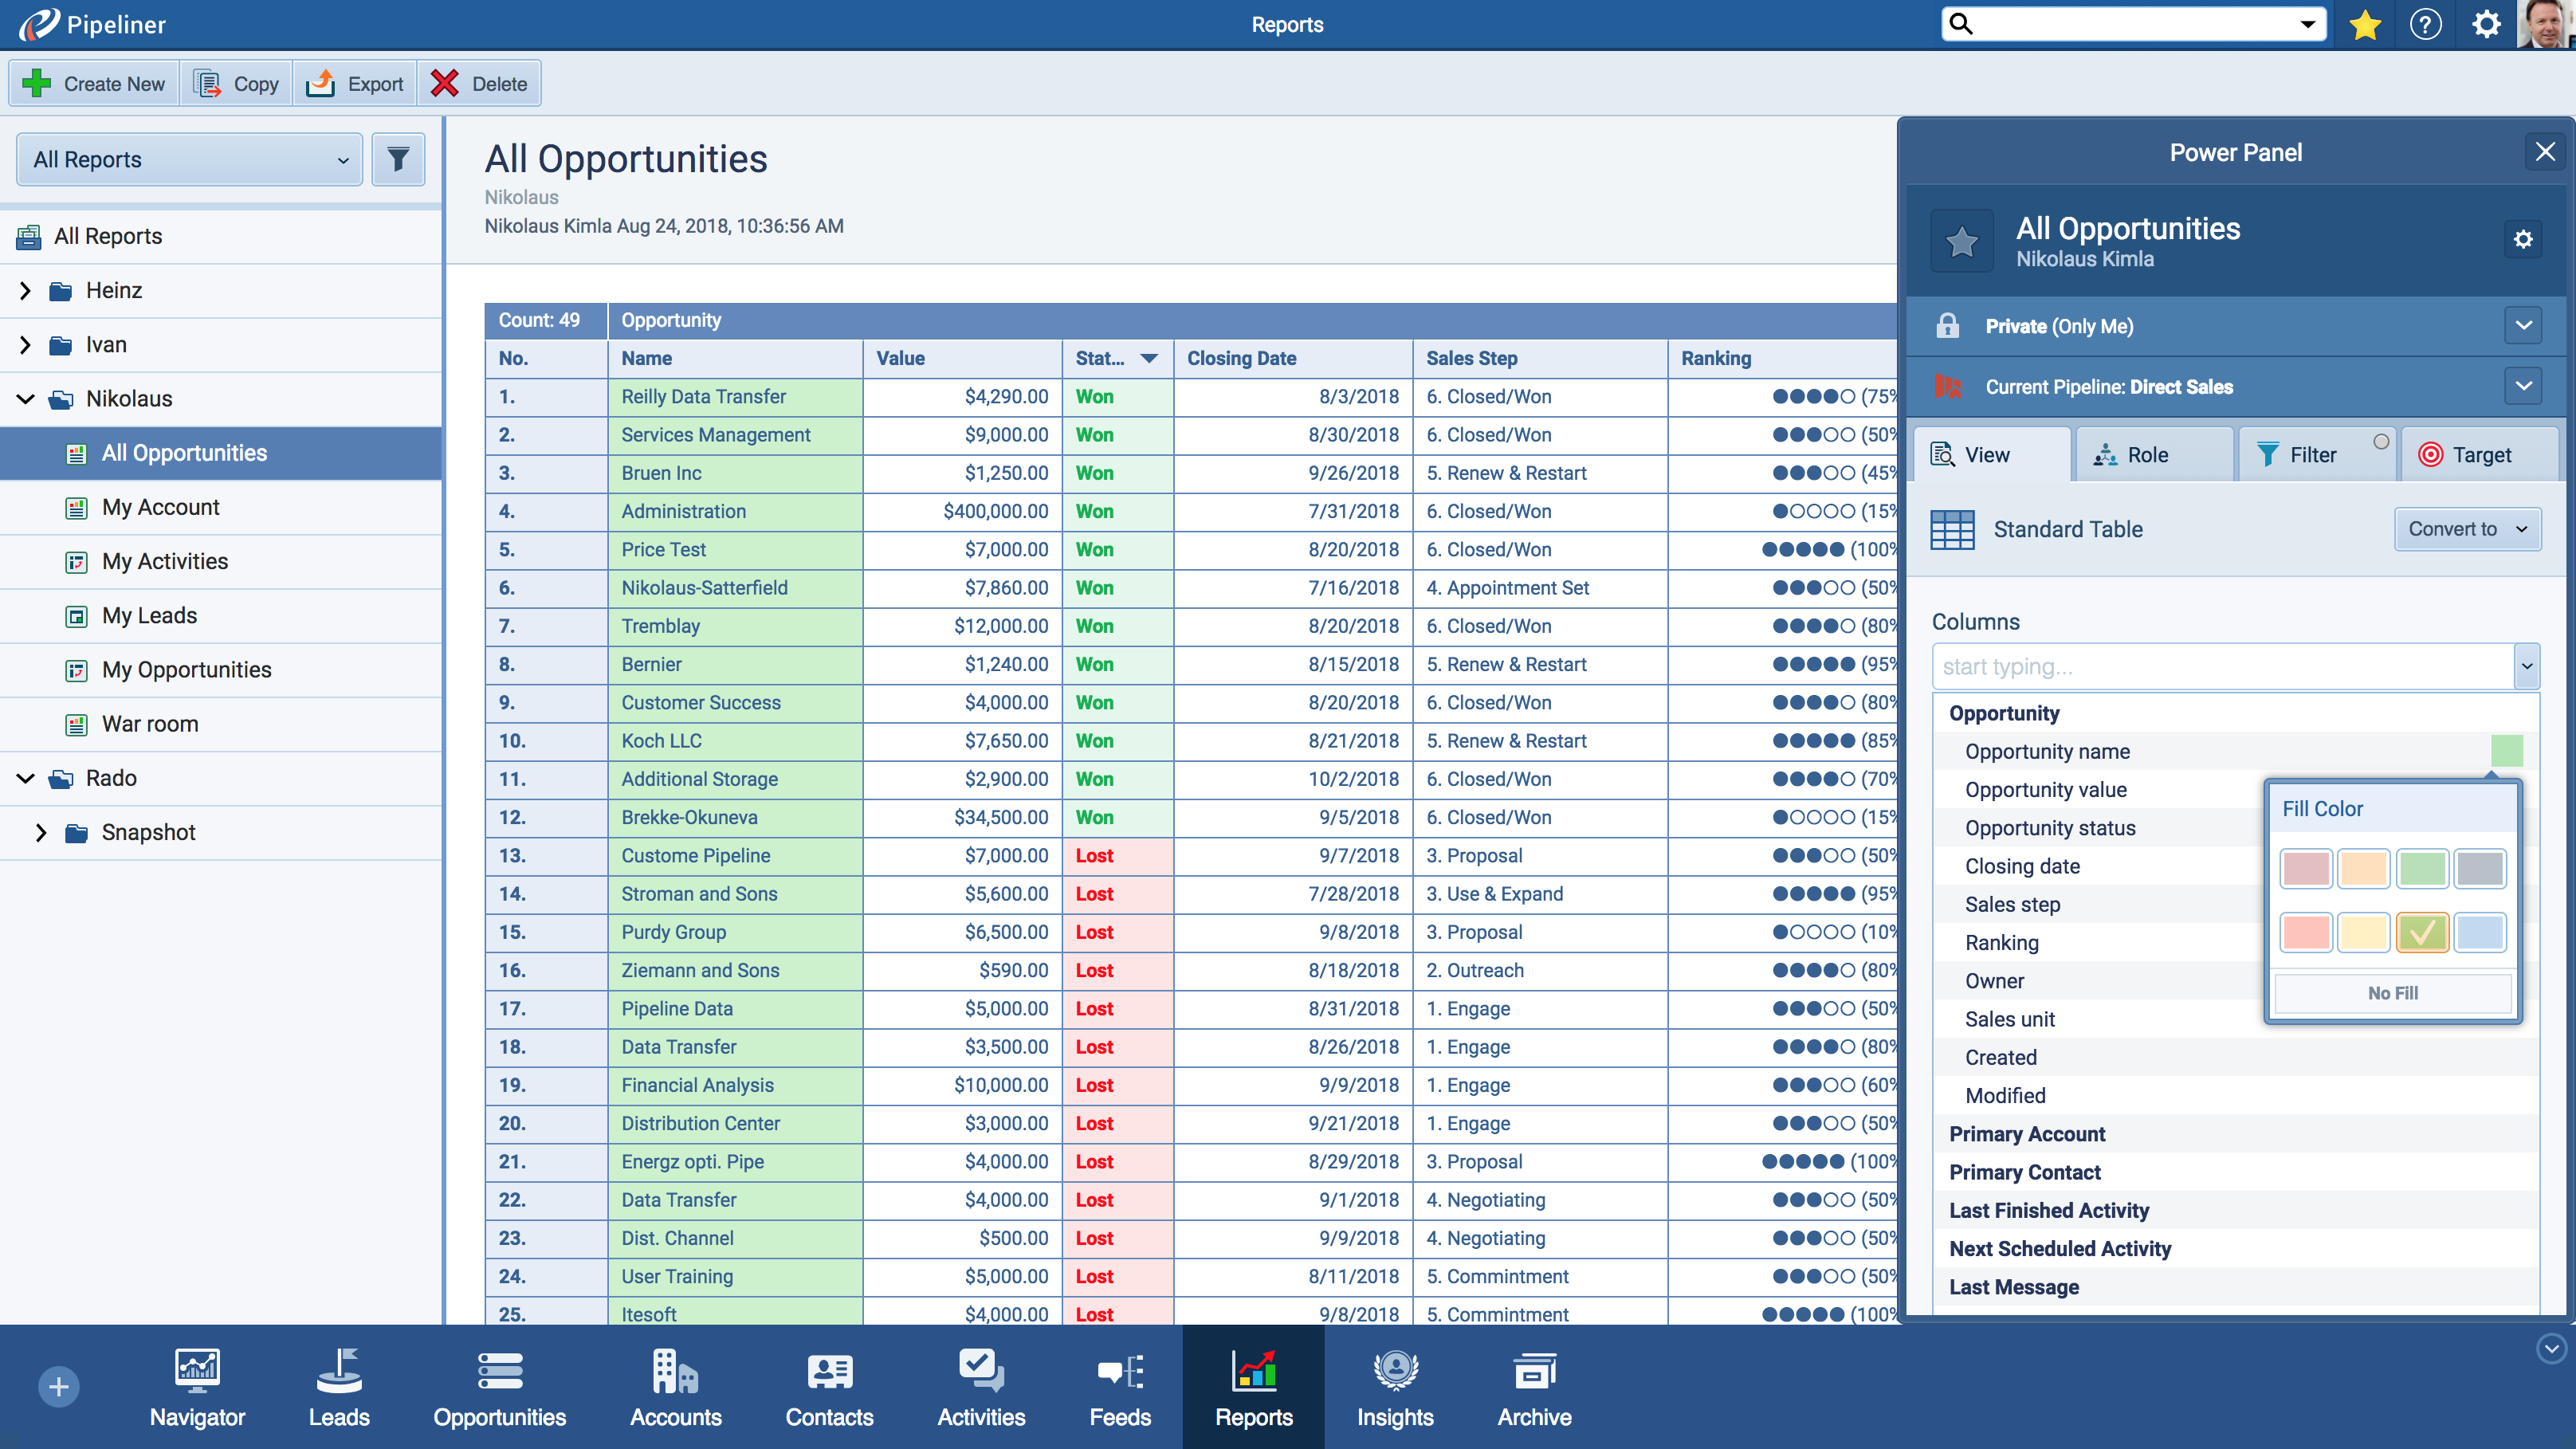Toggle the star favorite for All Opportunities report
Image resolution: width=2576 pixels, height=1449 pixels.
click(1961, 241)
